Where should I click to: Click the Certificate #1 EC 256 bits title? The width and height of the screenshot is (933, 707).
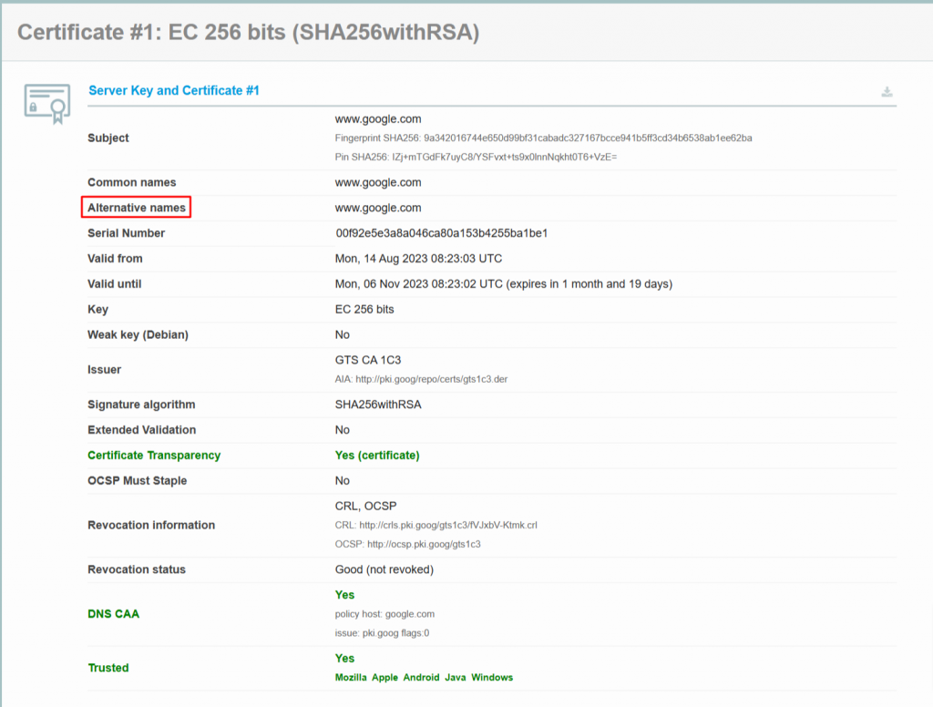pos(248,32)
